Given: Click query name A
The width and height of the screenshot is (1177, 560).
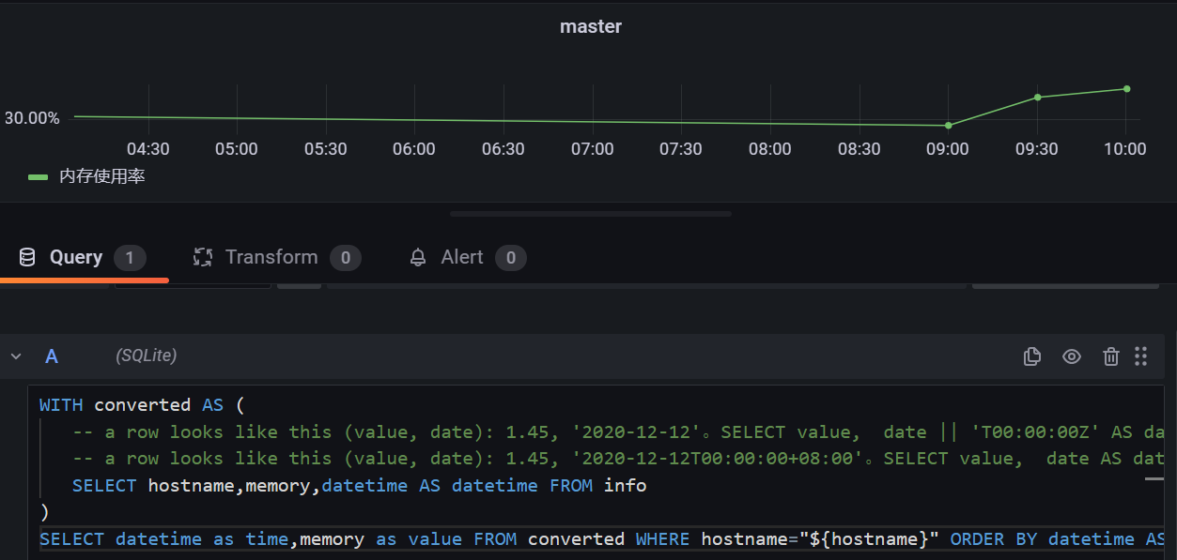Looking at the screenshot, I should click(x=52, y=356).
